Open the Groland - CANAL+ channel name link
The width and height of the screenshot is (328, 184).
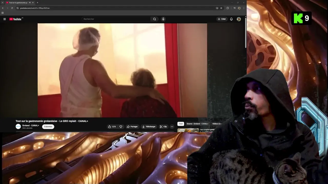[x=31, y=125]
